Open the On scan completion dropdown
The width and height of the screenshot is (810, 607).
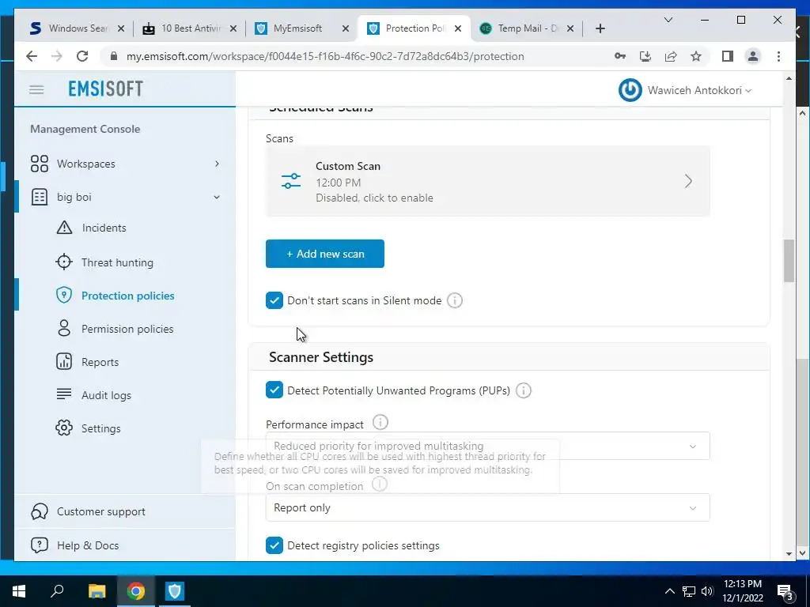pyautogui.click(x=487, y=507)
